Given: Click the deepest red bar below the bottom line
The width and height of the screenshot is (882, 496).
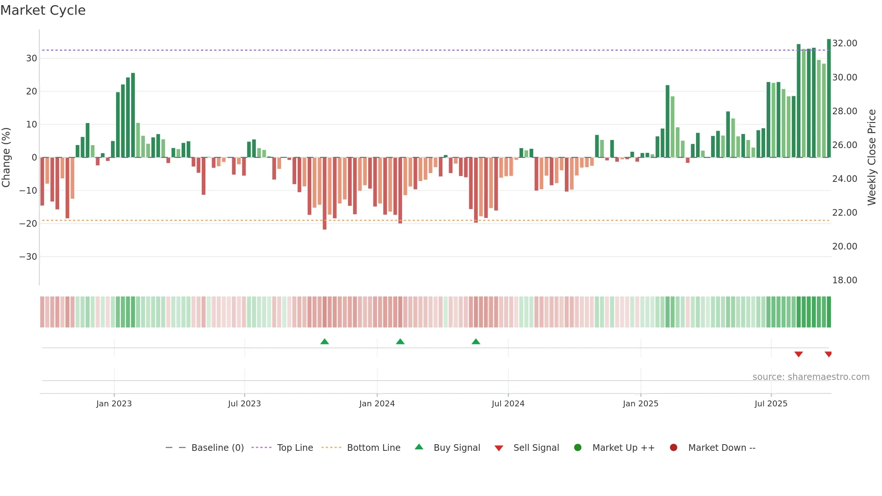Looking at the screenshot, I should tap(325, 194).
